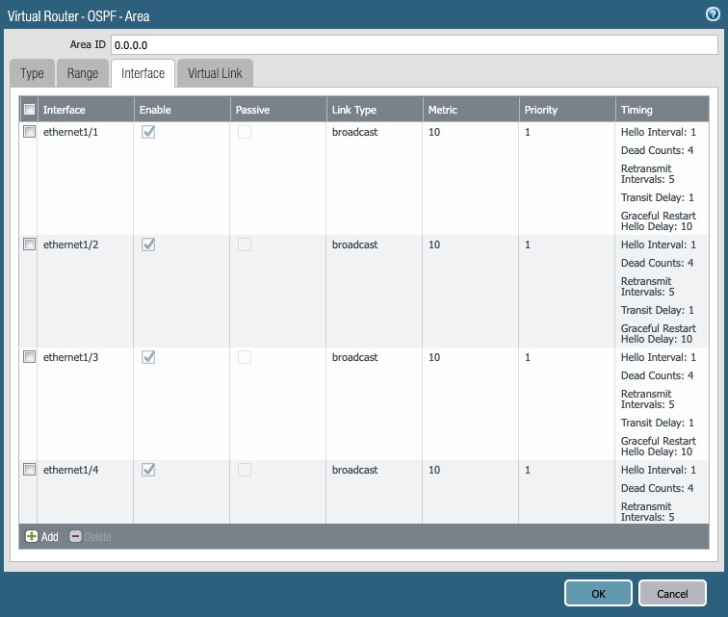Toggle Passive checkbox for ethernet1/4
Screen dimensions: 728x617
245,470
